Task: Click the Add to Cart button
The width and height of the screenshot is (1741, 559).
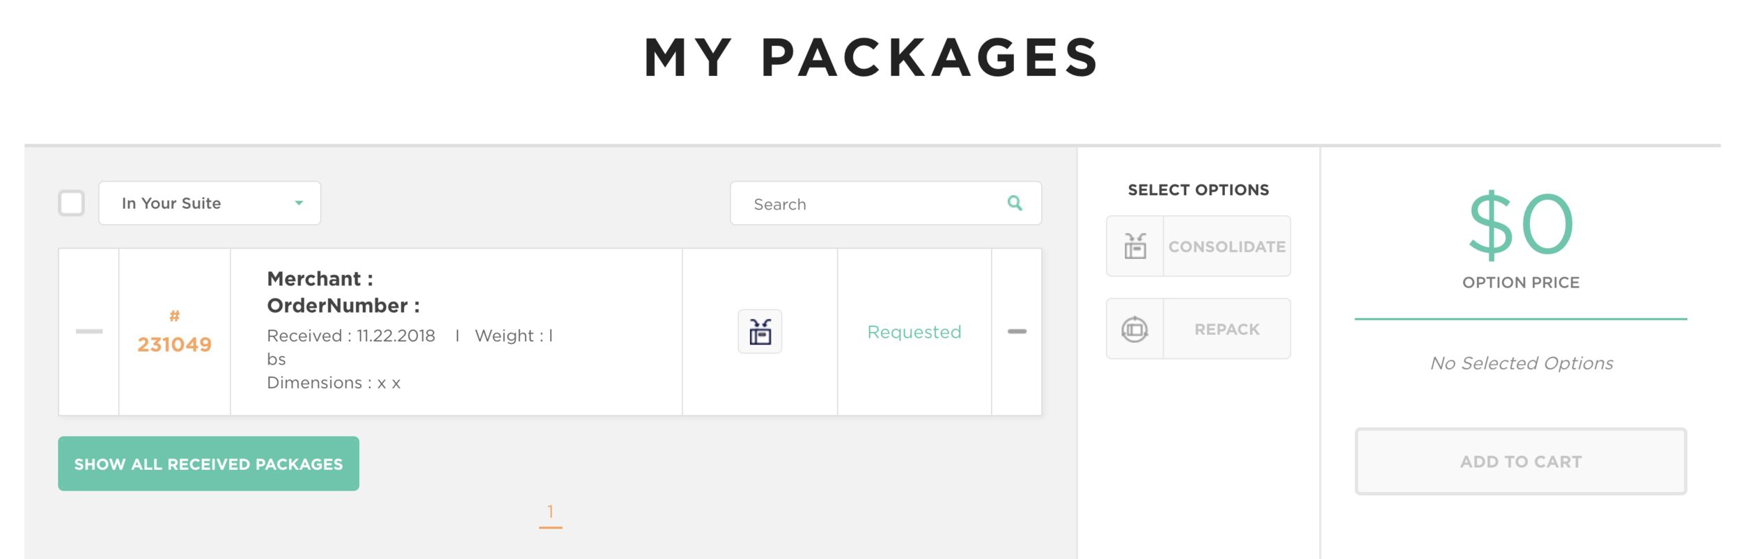Action: [1520, 462]
